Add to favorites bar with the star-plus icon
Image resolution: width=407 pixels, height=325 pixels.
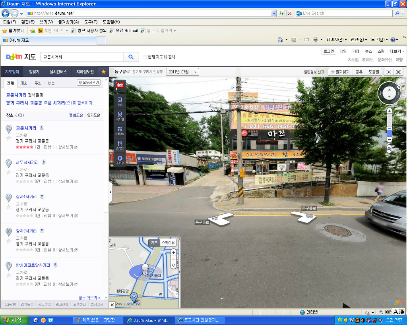(33, 31)
